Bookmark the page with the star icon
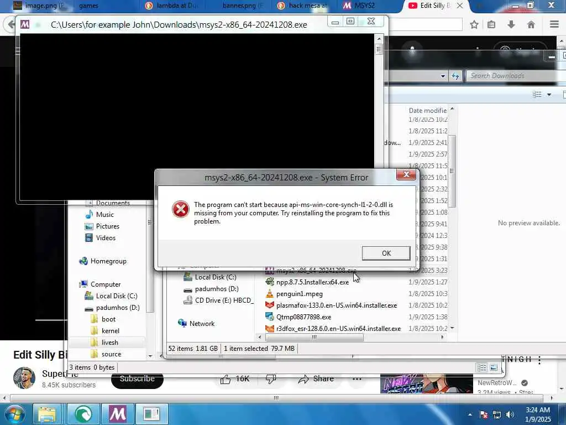Screen dimensions: 566x425 (x=474, y=24)
